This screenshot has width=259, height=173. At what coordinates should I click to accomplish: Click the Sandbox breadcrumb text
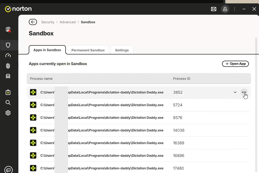pyautogui.click(x=88, y=22)
